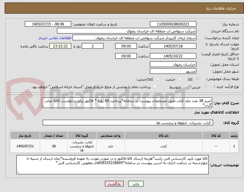
Task: Click the تاریخ نیاز column header
Action: pyautogui.click(x=25, y=136)
